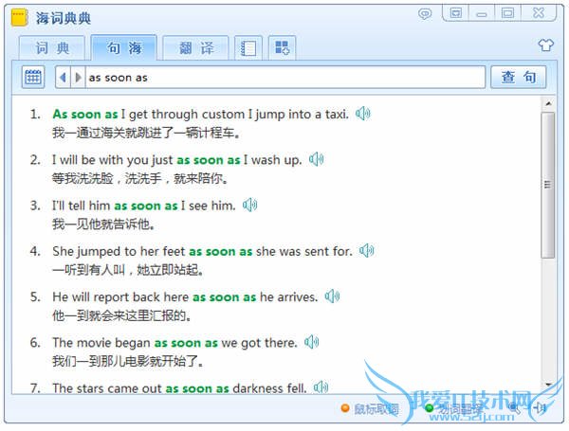Screen dimensions: 569x431
Task: Maximize the 海词典典 window
Action: pyautogui.click(x=507, y=13)
